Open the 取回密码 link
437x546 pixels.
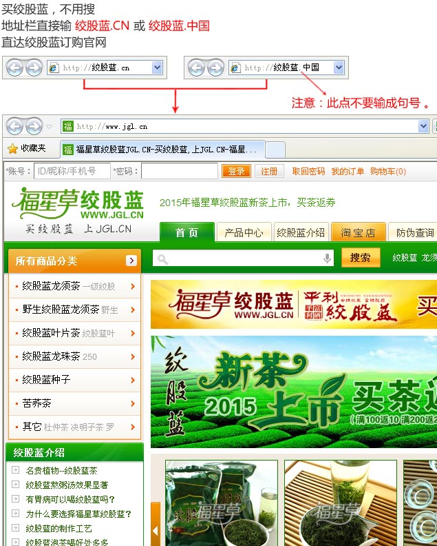[308, 172]
